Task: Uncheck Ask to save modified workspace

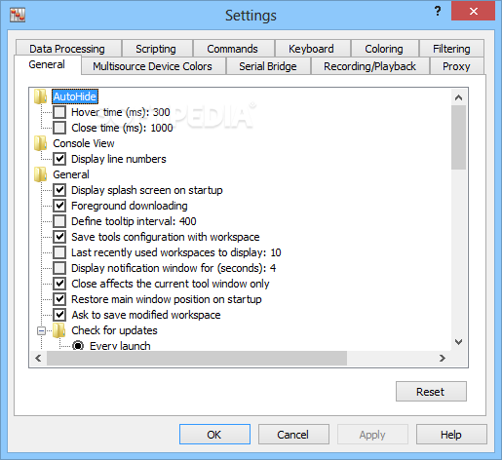Action: point(59,315)
